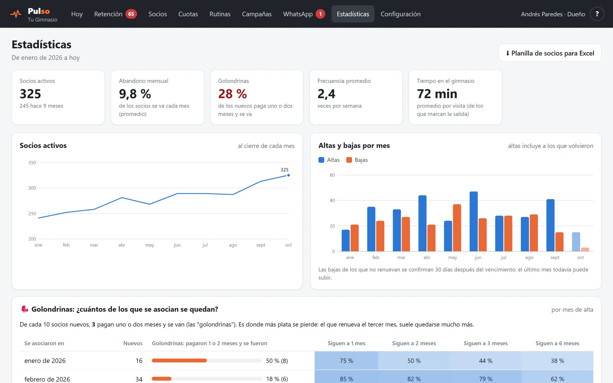613x383 pixels.
Task: Click the Se asociaron en column header
Action: click(44, 343)
